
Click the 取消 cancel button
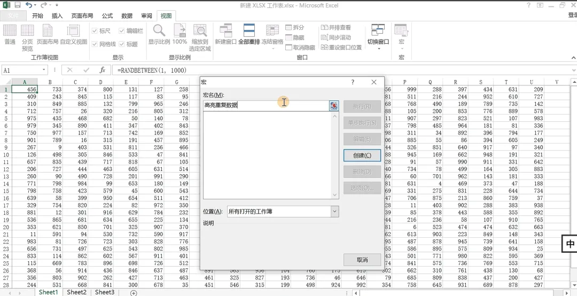pos(362,260)
